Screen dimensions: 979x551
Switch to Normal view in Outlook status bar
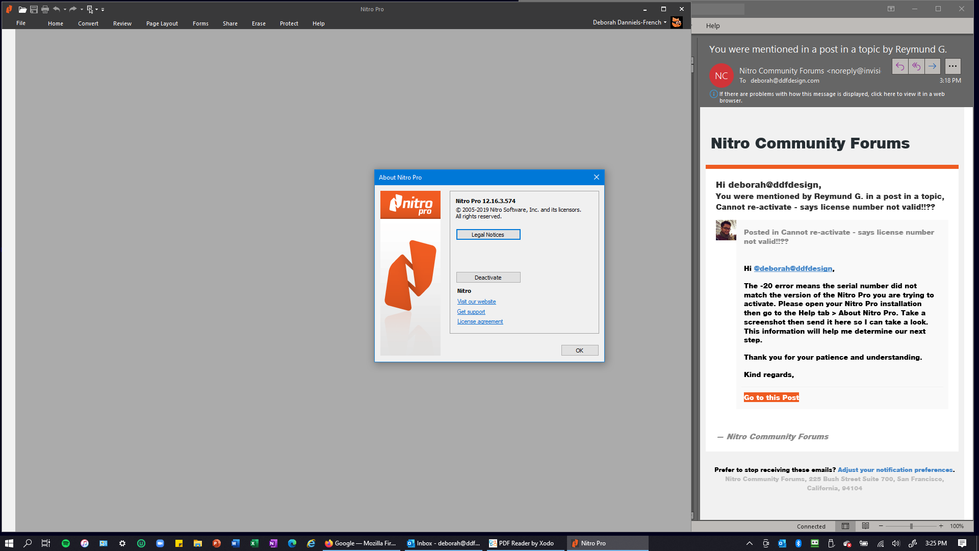click(x=845, y=526)
